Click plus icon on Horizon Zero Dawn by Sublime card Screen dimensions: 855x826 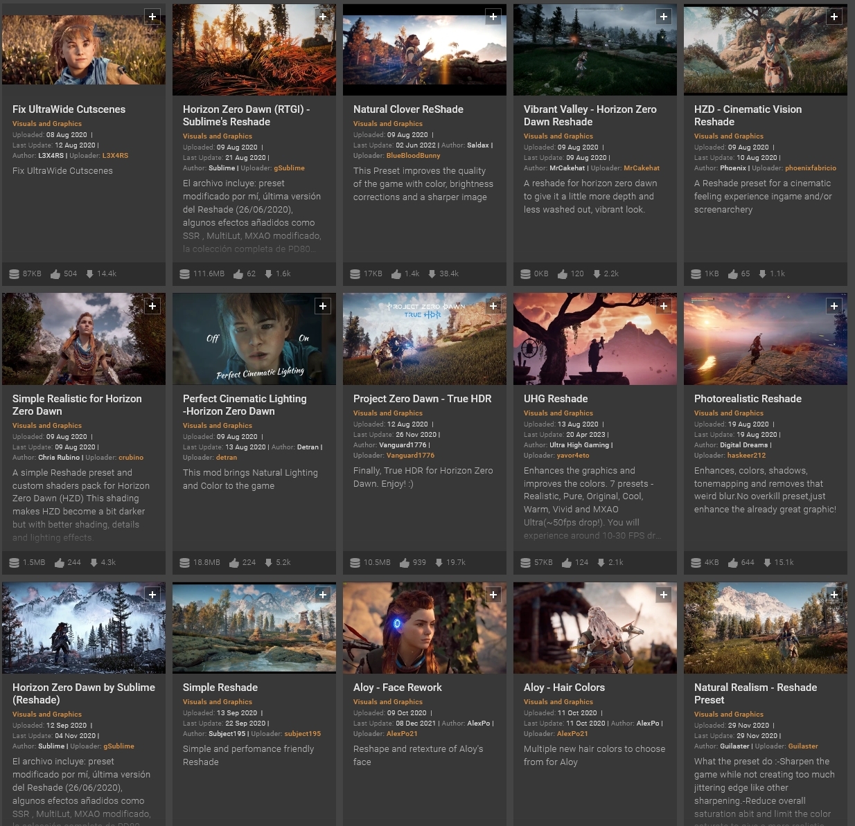tap(152, 595)
